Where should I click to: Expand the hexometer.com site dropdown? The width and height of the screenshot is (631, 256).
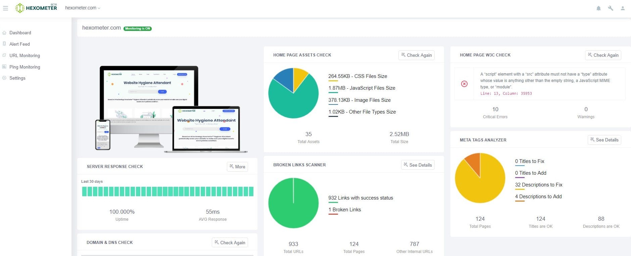83,8
